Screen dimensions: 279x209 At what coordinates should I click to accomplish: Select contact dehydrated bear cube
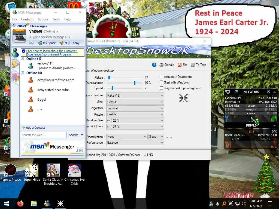pyautogui.click(x=53, y=90)
